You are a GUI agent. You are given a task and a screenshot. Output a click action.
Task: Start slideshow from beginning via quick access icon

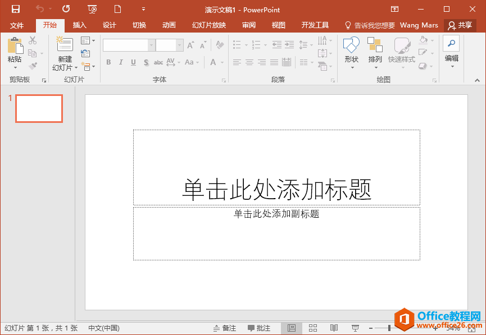[92, 9]
